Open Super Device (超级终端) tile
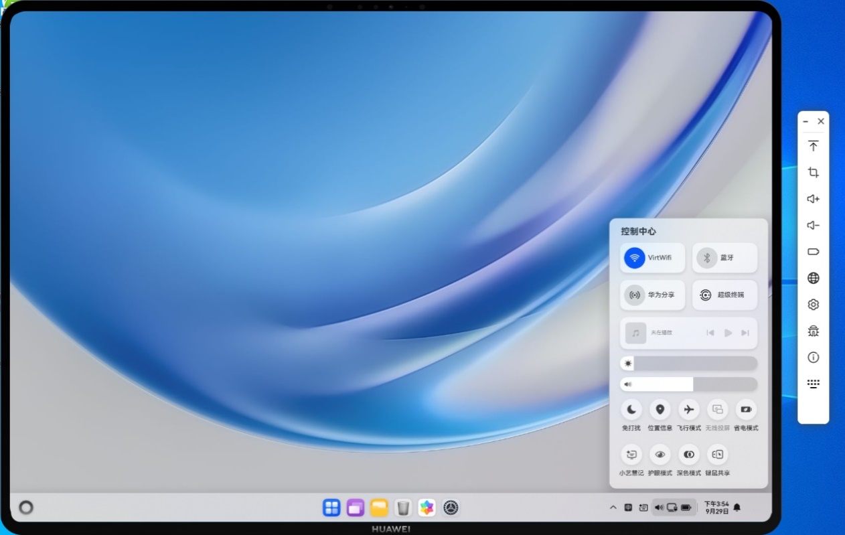 pyautogui.click(x=724, y=295)
